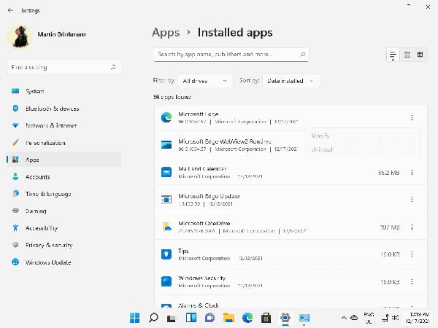The height and width of the screenshot is (328, 438).
Task: Open the taskbar clock and date
Action: point(419,318)
